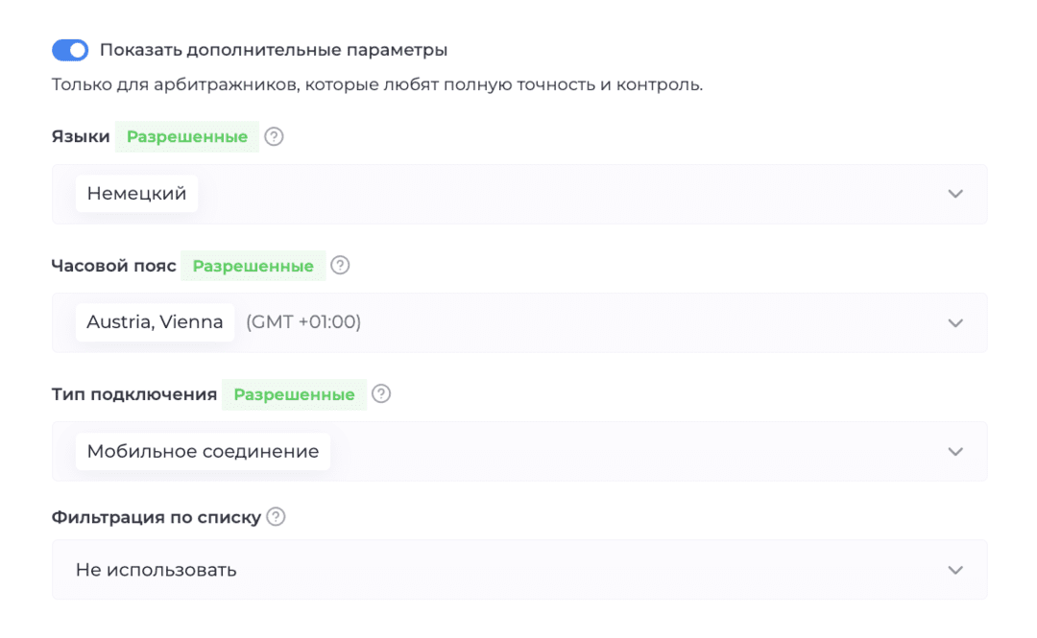Click the question mark icon beside Часовой пояс
This screenshot has height=638, width=1037.
[340, 266]
